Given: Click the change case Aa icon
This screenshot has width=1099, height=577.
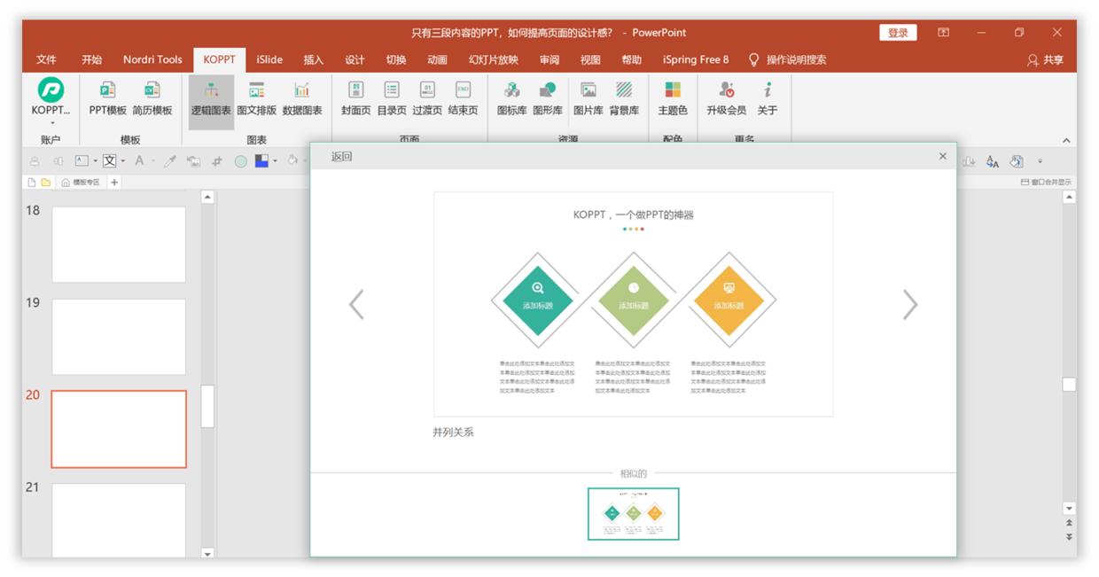Looking at the screenshot, I should (x=993, y=161).
